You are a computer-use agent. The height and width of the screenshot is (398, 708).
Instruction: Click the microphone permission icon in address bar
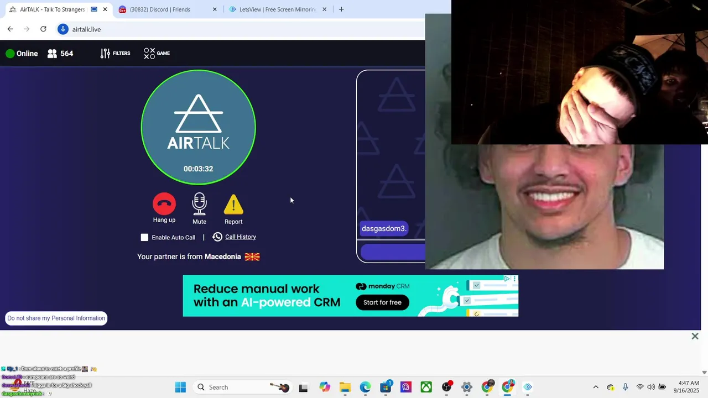pos(63,29)
